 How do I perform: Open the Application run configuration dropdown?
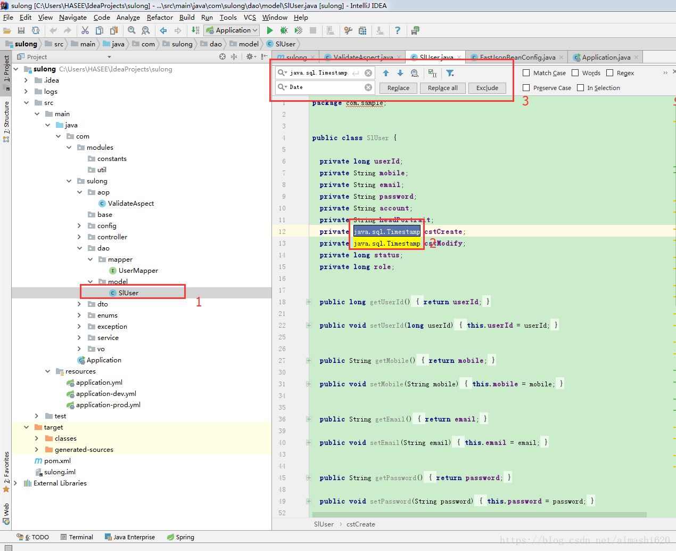click(x=233, y=30)
